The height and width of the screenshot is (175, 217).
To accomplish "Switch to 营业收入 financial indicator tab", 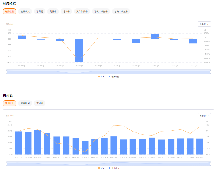I will 25,11.
